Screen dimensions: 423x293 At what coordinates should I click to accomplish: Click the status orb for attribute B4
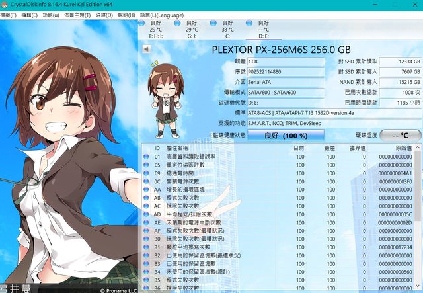click(146, 272)
